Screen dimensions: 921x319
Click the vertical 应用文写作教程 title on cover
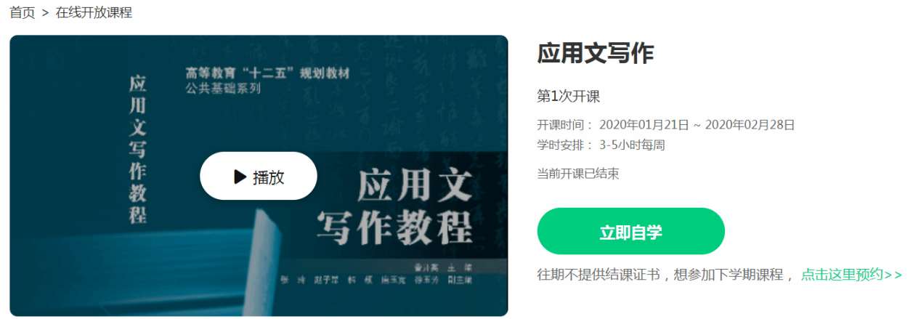pyautogui.click(x=138, y=149)
